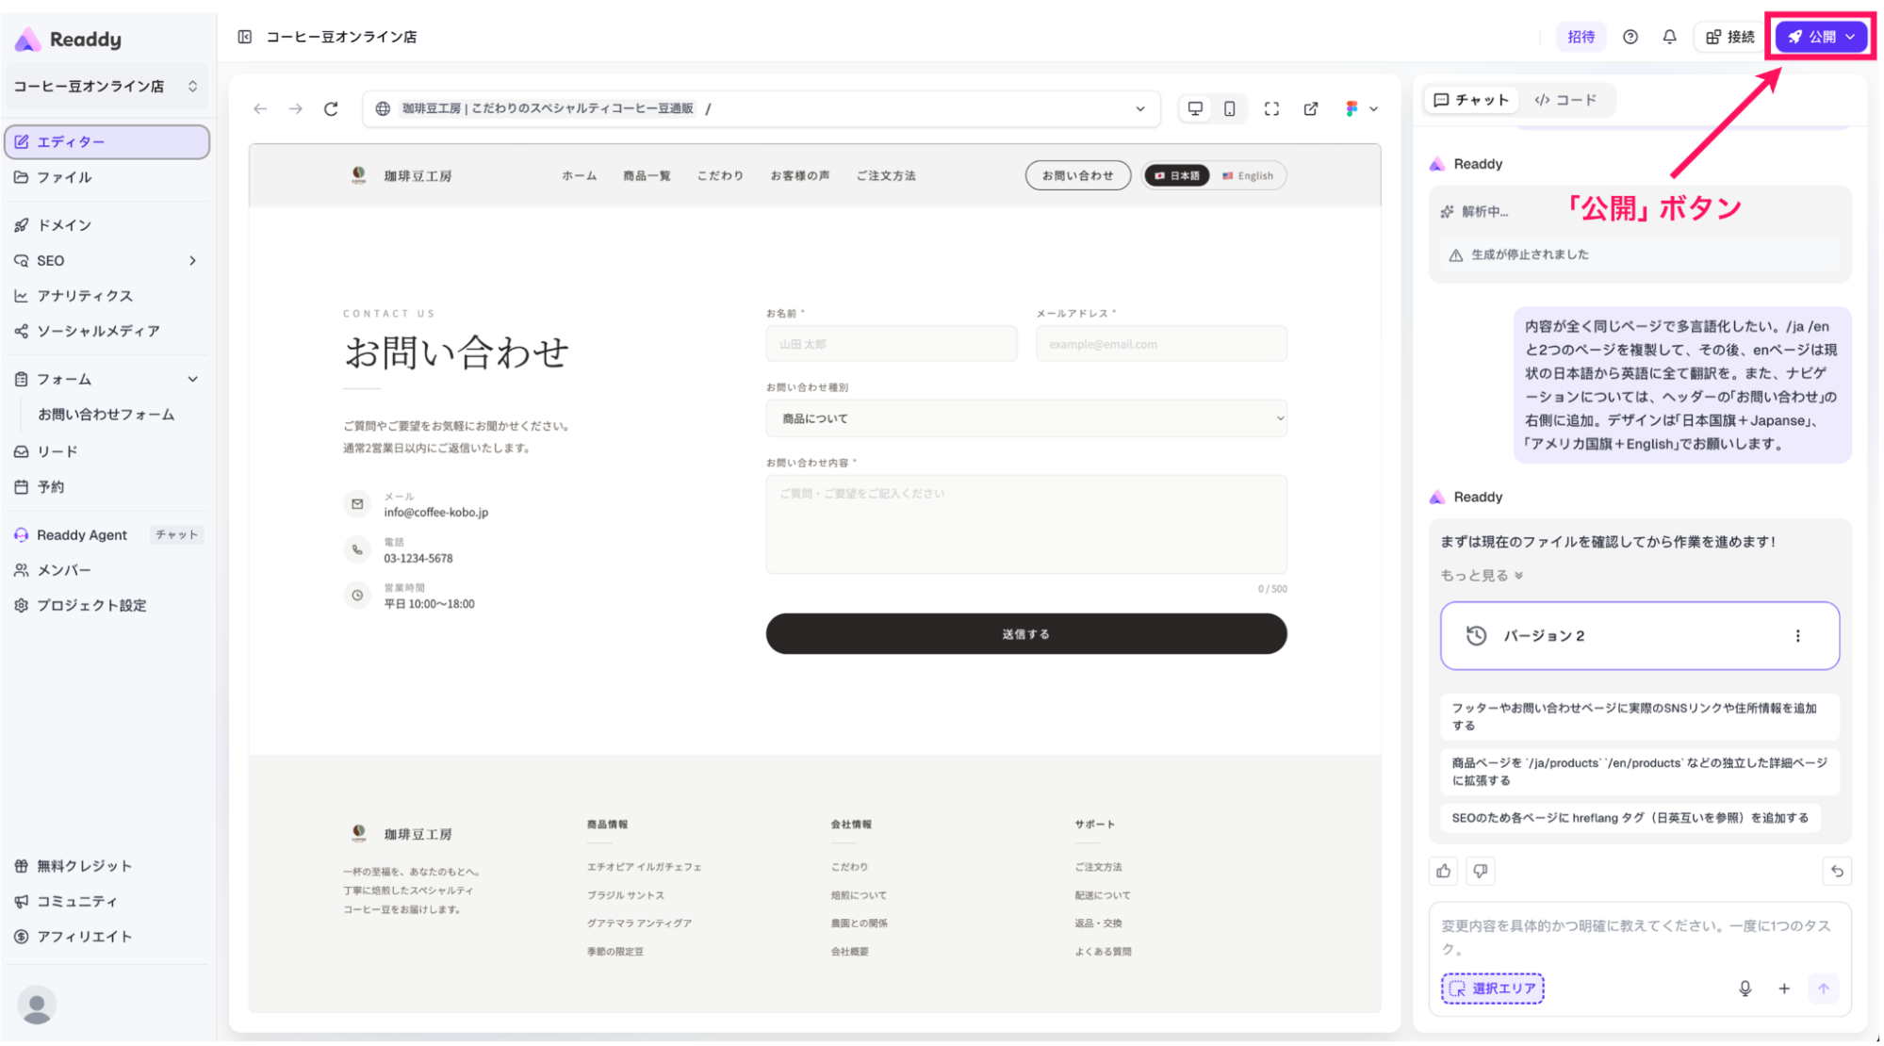Go back in preview browser
This screenshot has width=1884, height=1046.
click(x=260, y=108)
